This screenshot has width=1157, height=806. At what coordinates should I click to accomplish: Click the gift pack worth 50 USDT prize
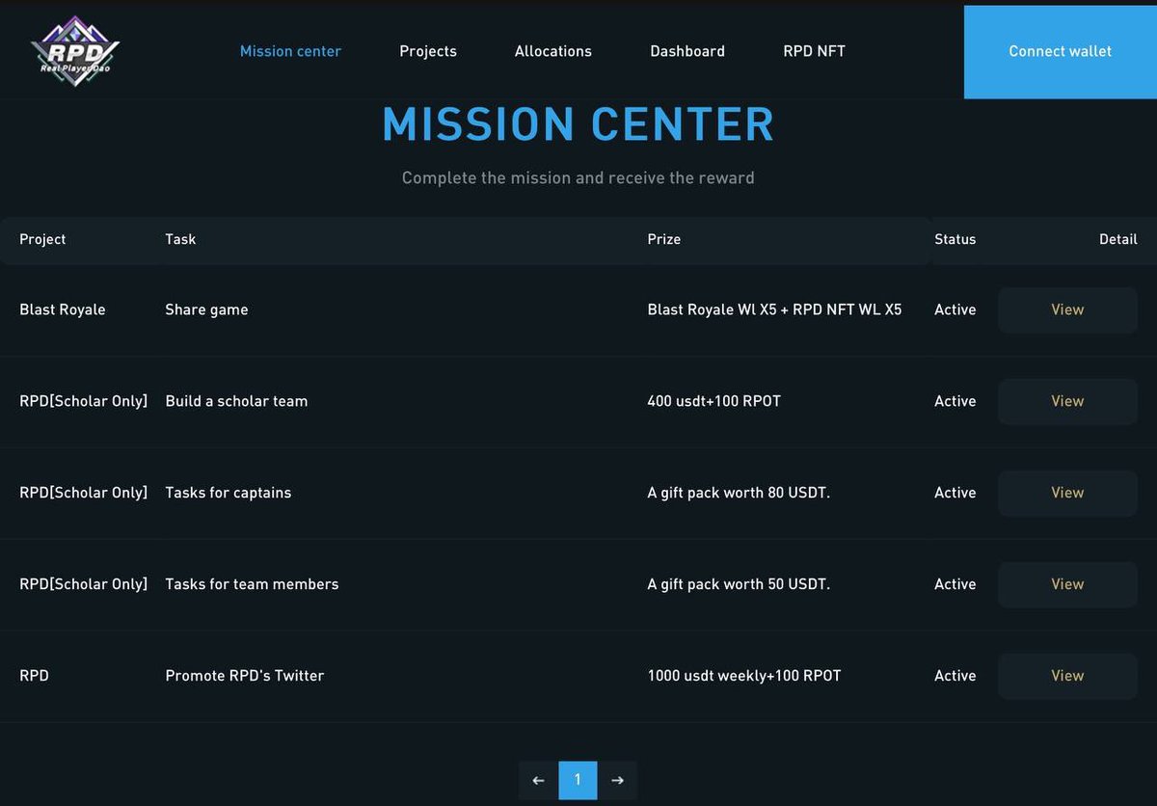coord(739,584)
